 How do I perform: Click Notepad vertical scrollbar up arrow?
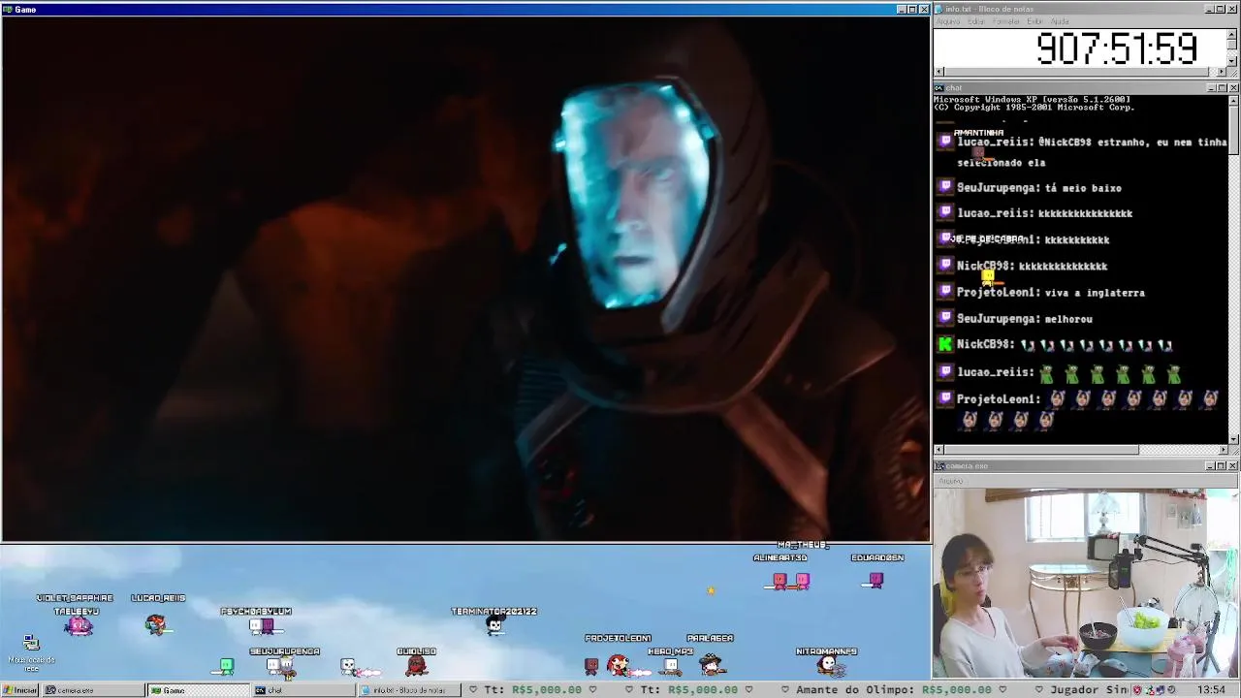pos(1232,34)
